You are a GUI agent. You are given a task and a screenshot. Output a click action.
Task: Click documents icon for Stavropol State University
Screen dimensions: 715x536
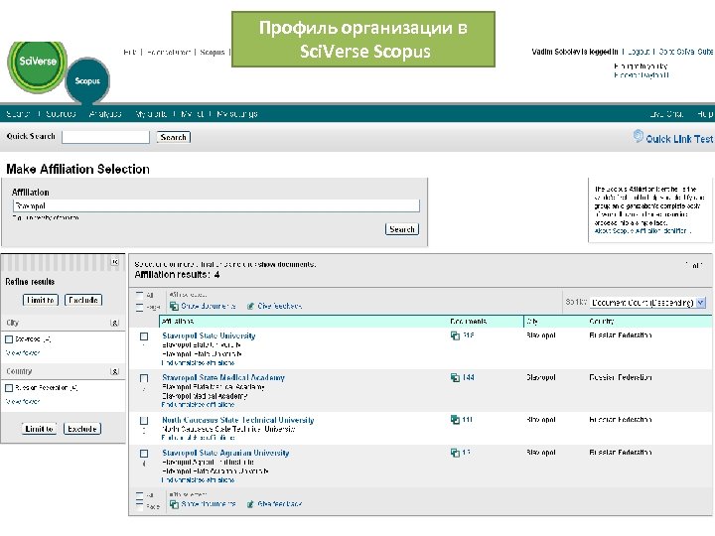click(455, 335)
